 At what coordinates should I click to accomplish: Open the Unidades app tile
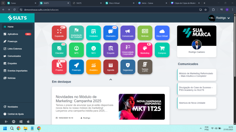coord(93,33)
